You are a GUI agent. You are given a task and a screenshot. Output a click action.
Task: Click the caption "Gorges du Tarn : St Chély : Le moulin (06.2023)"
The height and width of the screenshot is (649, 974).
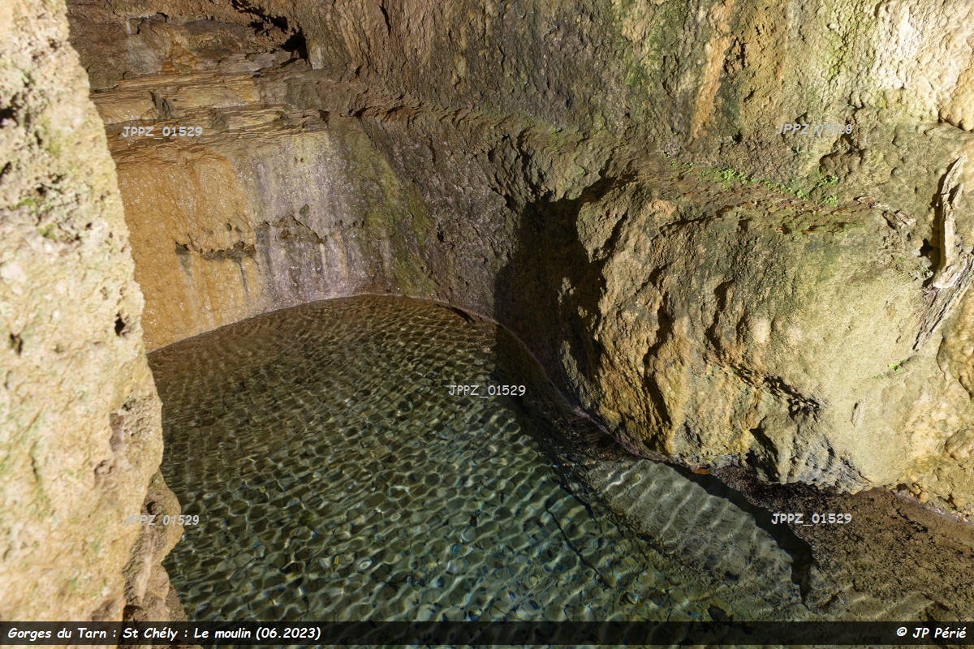click(x=164, y=634)
